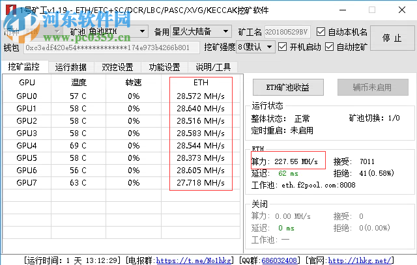Click 工作池 eth.f2pool.com:8008 text

304,186
